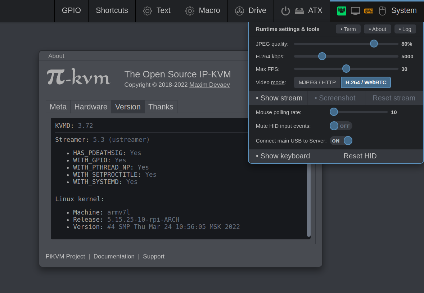Viewport: 424px width, 293px height.
Task: Open the Term tool button
Action: (x=348, y=29)
